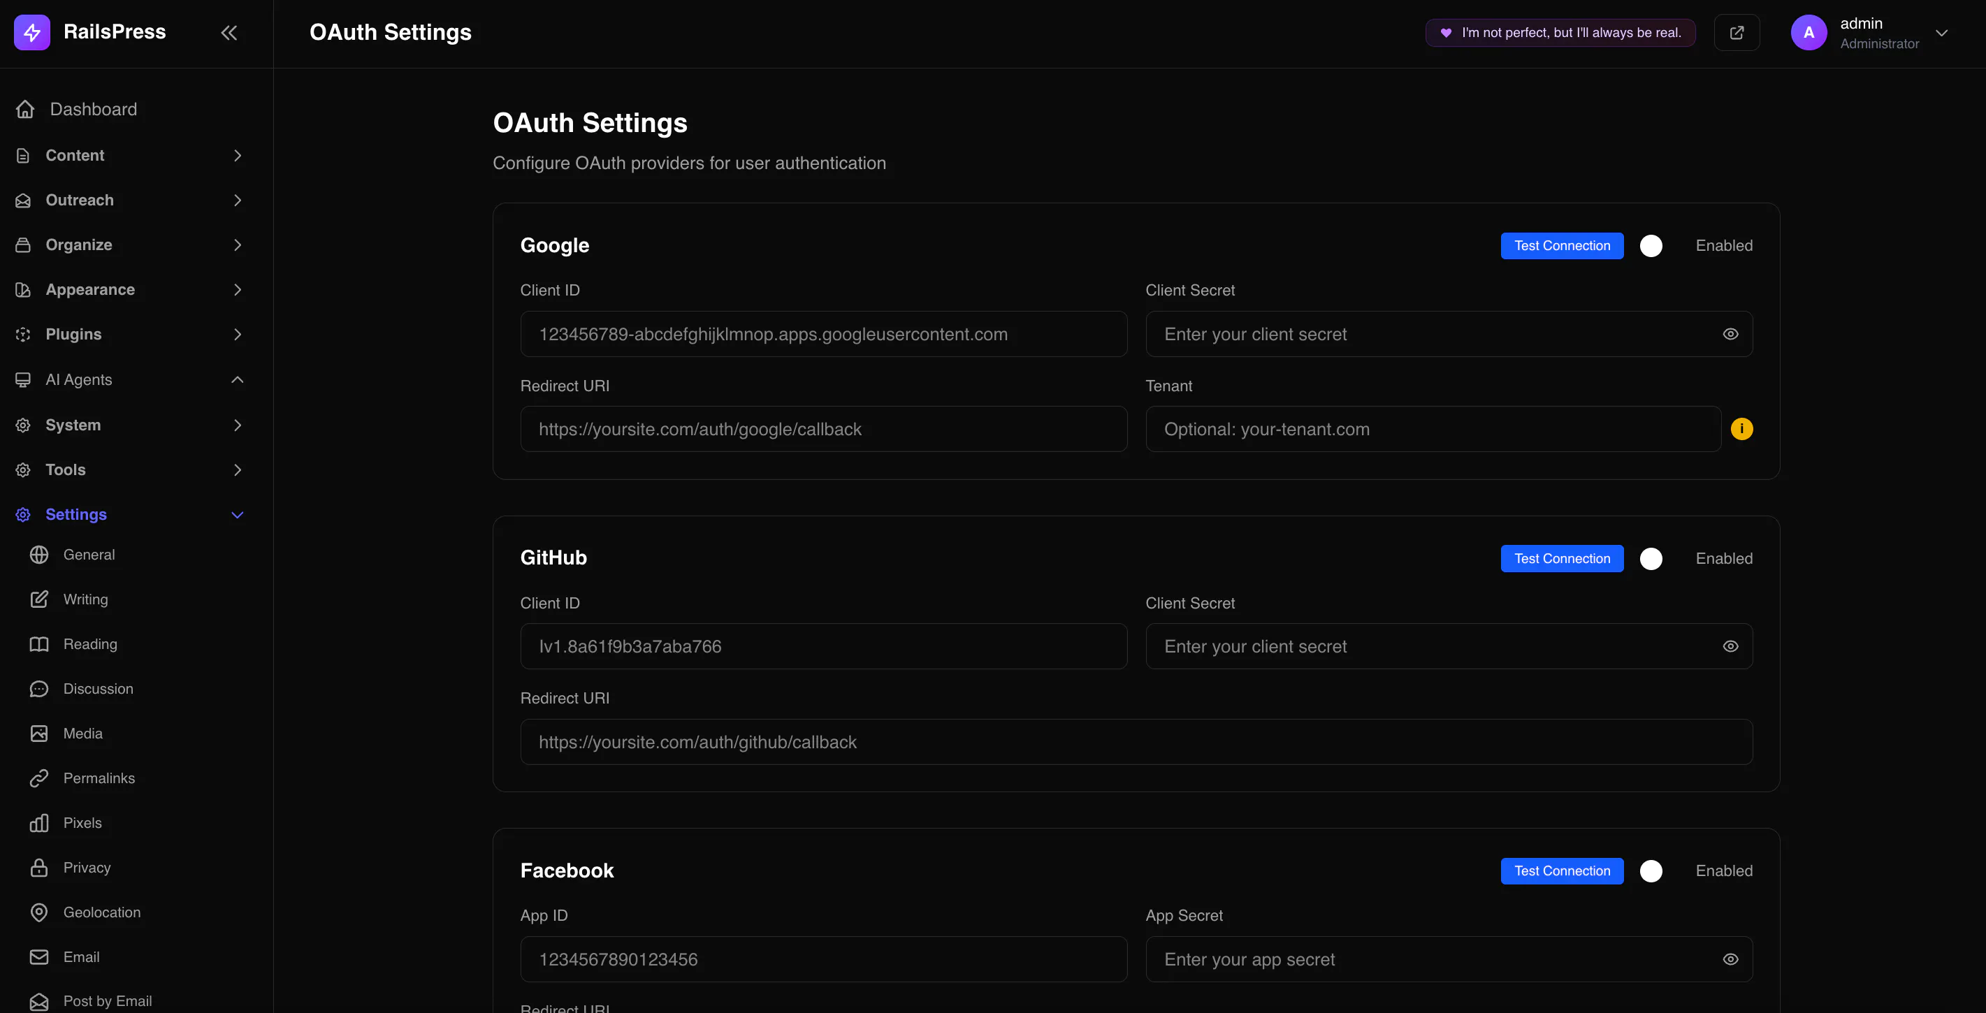This screenshot has width=1986, height=1013.
Task: Test the GitHub connection
Action: (1562, 559)
